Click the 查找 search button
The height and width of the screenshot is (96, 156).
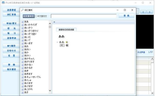click(127, 16)
